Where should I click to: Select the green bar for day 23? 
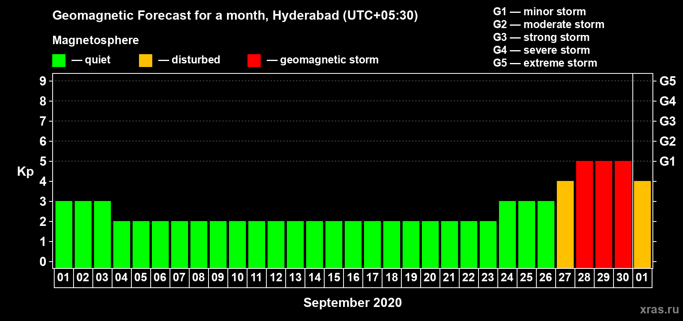click(x=488, y=244)
